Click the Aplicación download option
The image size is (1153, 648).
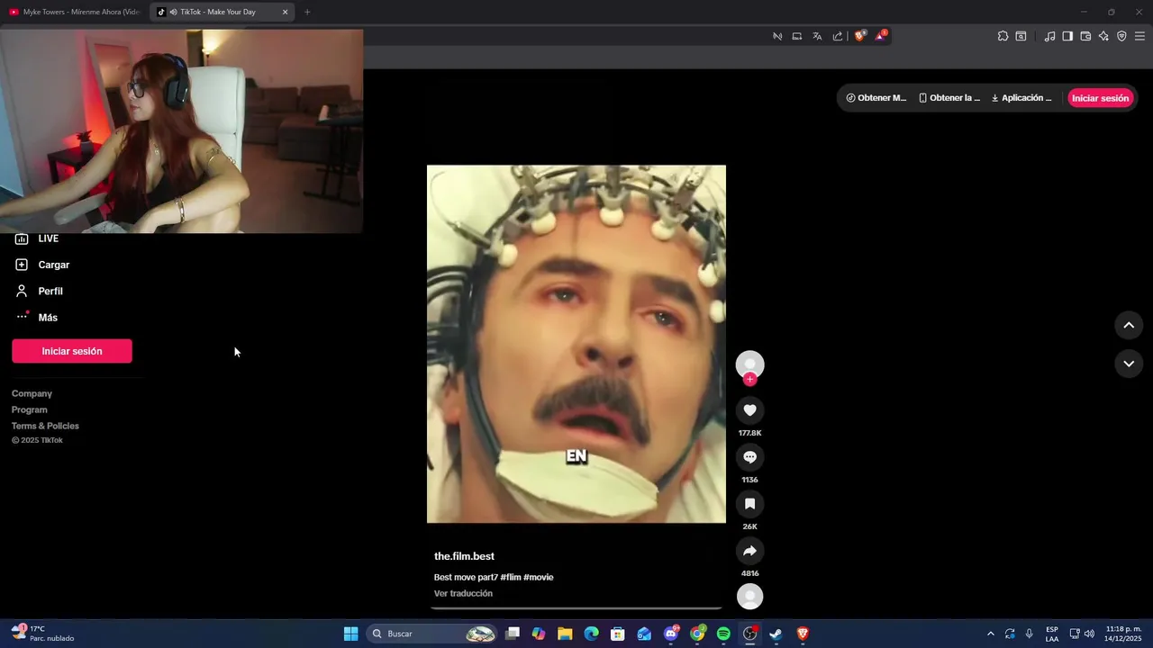click(x=1021, y=98)
